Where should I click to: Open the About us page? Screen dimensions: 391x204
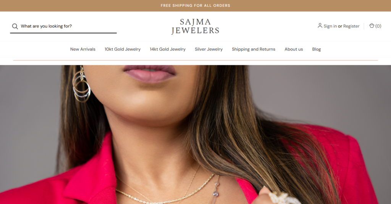(x=294, y=49)
